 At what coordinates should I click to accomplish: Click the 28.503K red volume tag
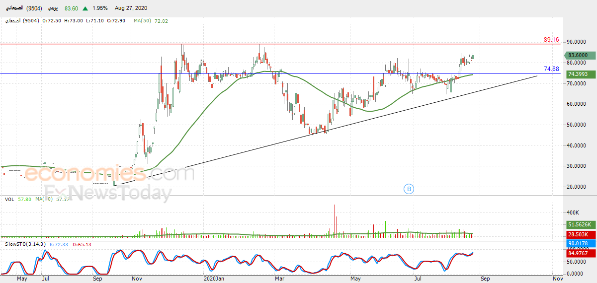coord(580,234)
